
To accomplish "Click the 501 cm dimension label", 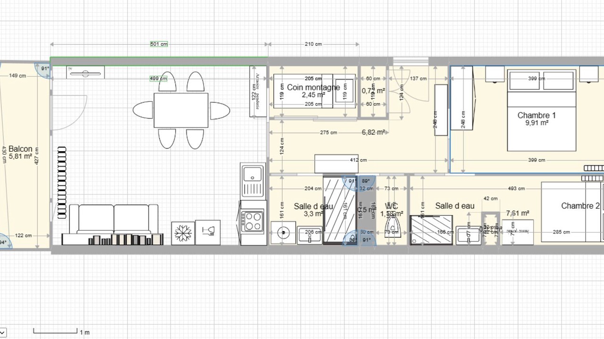I will coord(159,44).
